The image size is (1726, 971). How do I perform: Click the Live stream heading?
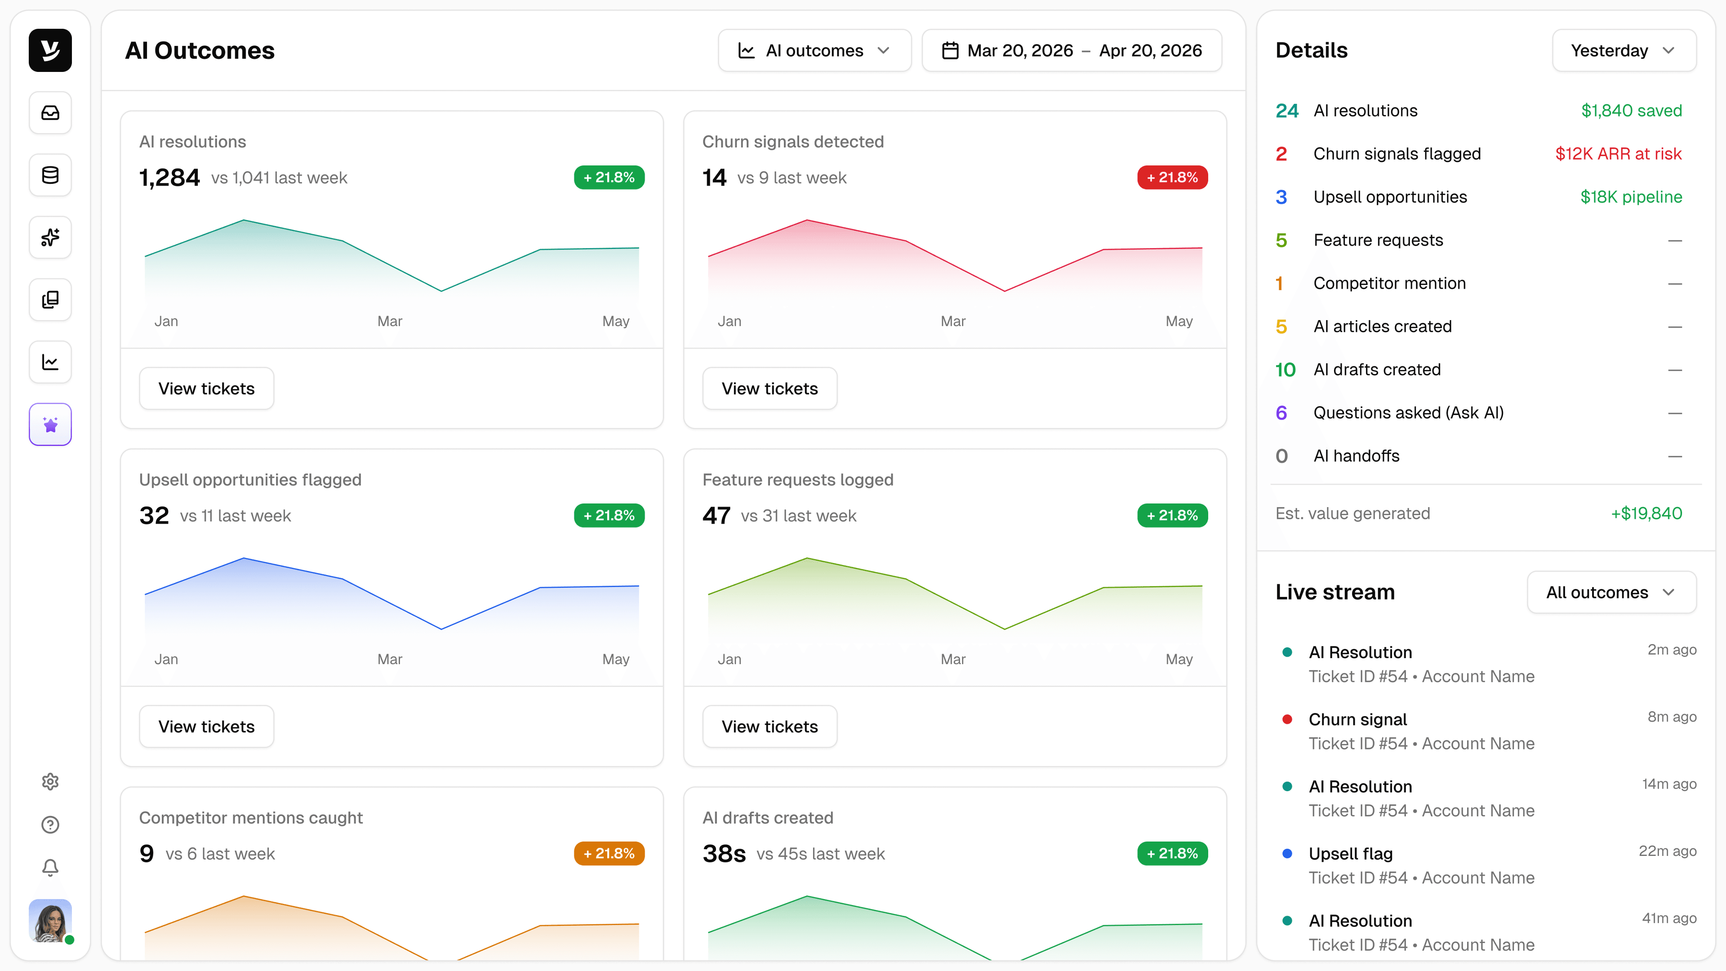pos(1335,592)
